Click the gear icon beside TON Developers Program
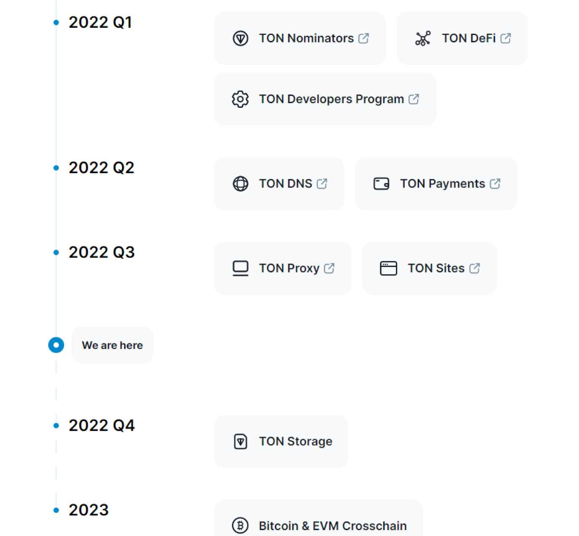This screenshot has width=579, height=536. [x=240, y=99]
